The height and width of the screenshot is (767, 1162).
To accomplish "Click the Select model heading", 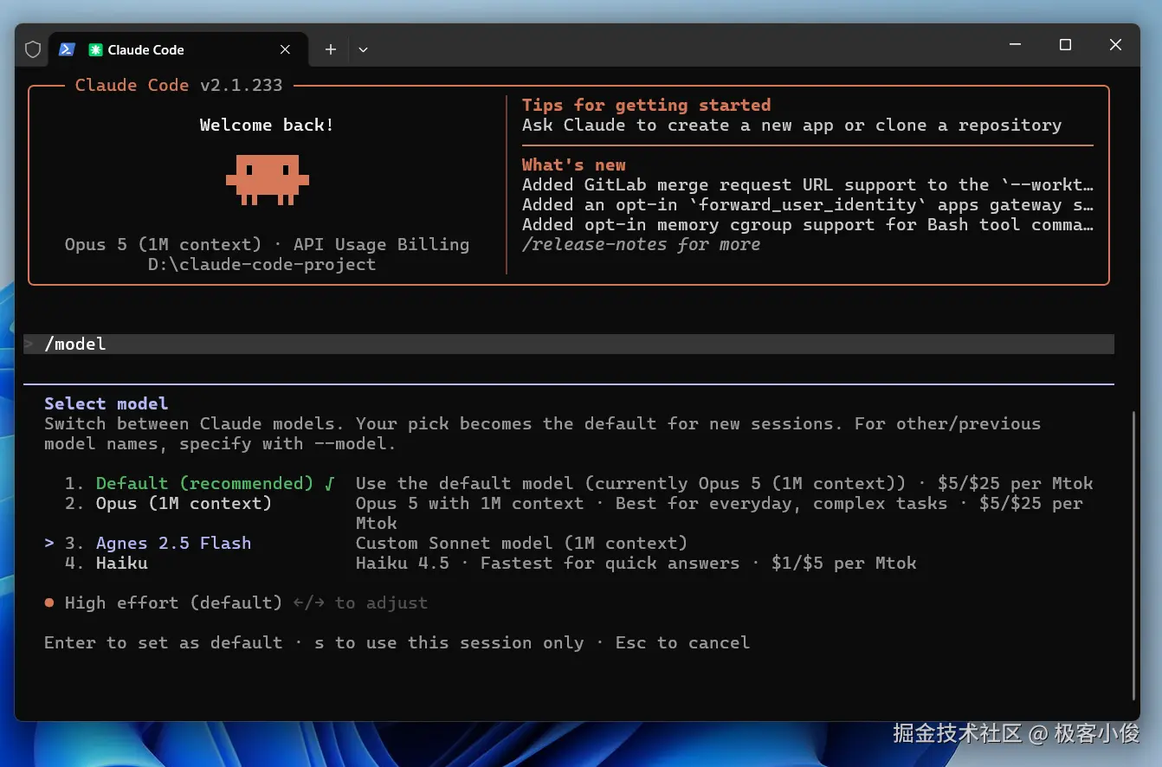I will 106,403.
